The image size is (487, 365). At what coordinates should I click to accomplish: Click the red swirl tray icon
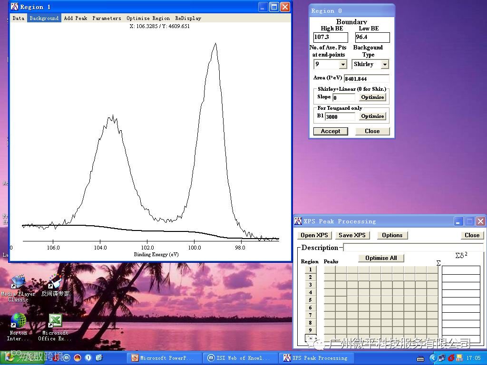[451, 358]
